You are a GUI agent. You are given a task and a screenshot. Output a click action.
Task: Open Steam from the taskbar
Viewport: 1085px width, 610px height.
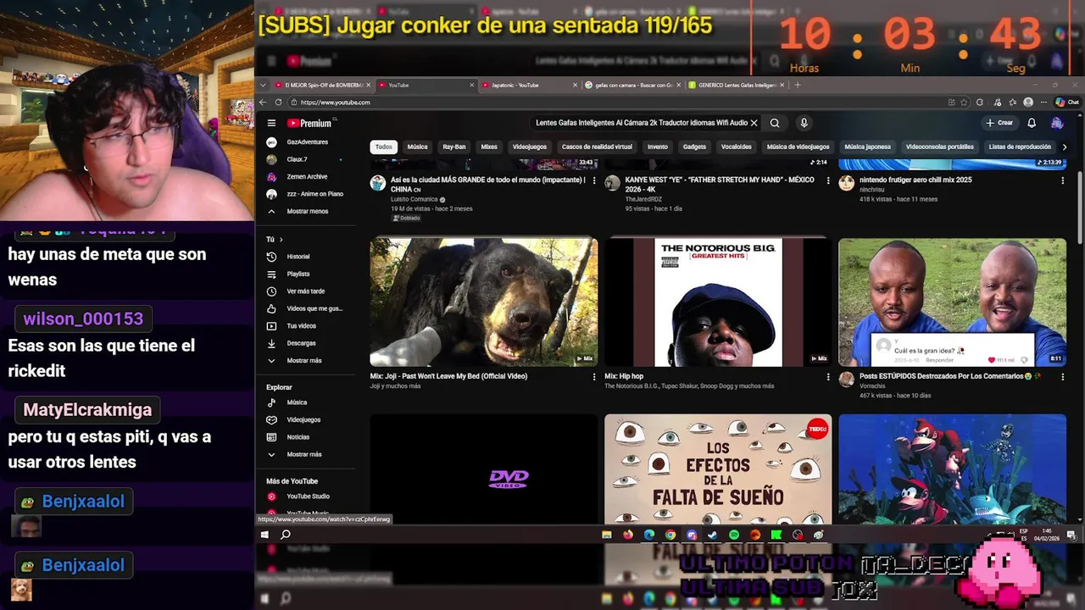[713, 535]
